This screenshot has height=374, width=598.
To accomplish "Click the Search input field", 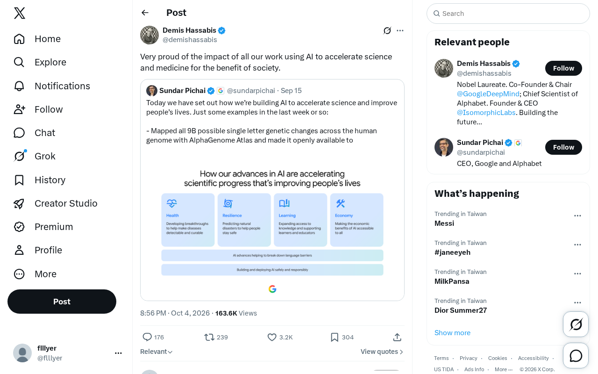I will coord(508,14).
